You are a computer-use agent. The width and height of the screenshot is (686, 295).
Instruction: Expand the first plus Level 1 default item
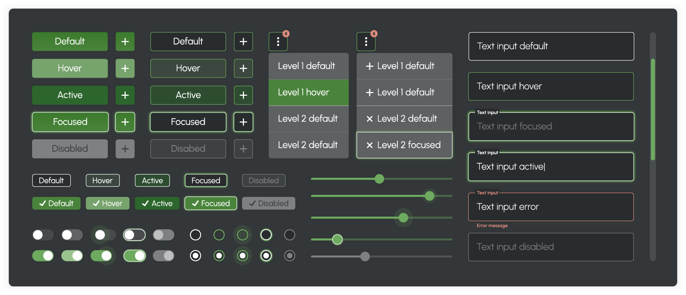pyautogui.click(x=404, y=66)
